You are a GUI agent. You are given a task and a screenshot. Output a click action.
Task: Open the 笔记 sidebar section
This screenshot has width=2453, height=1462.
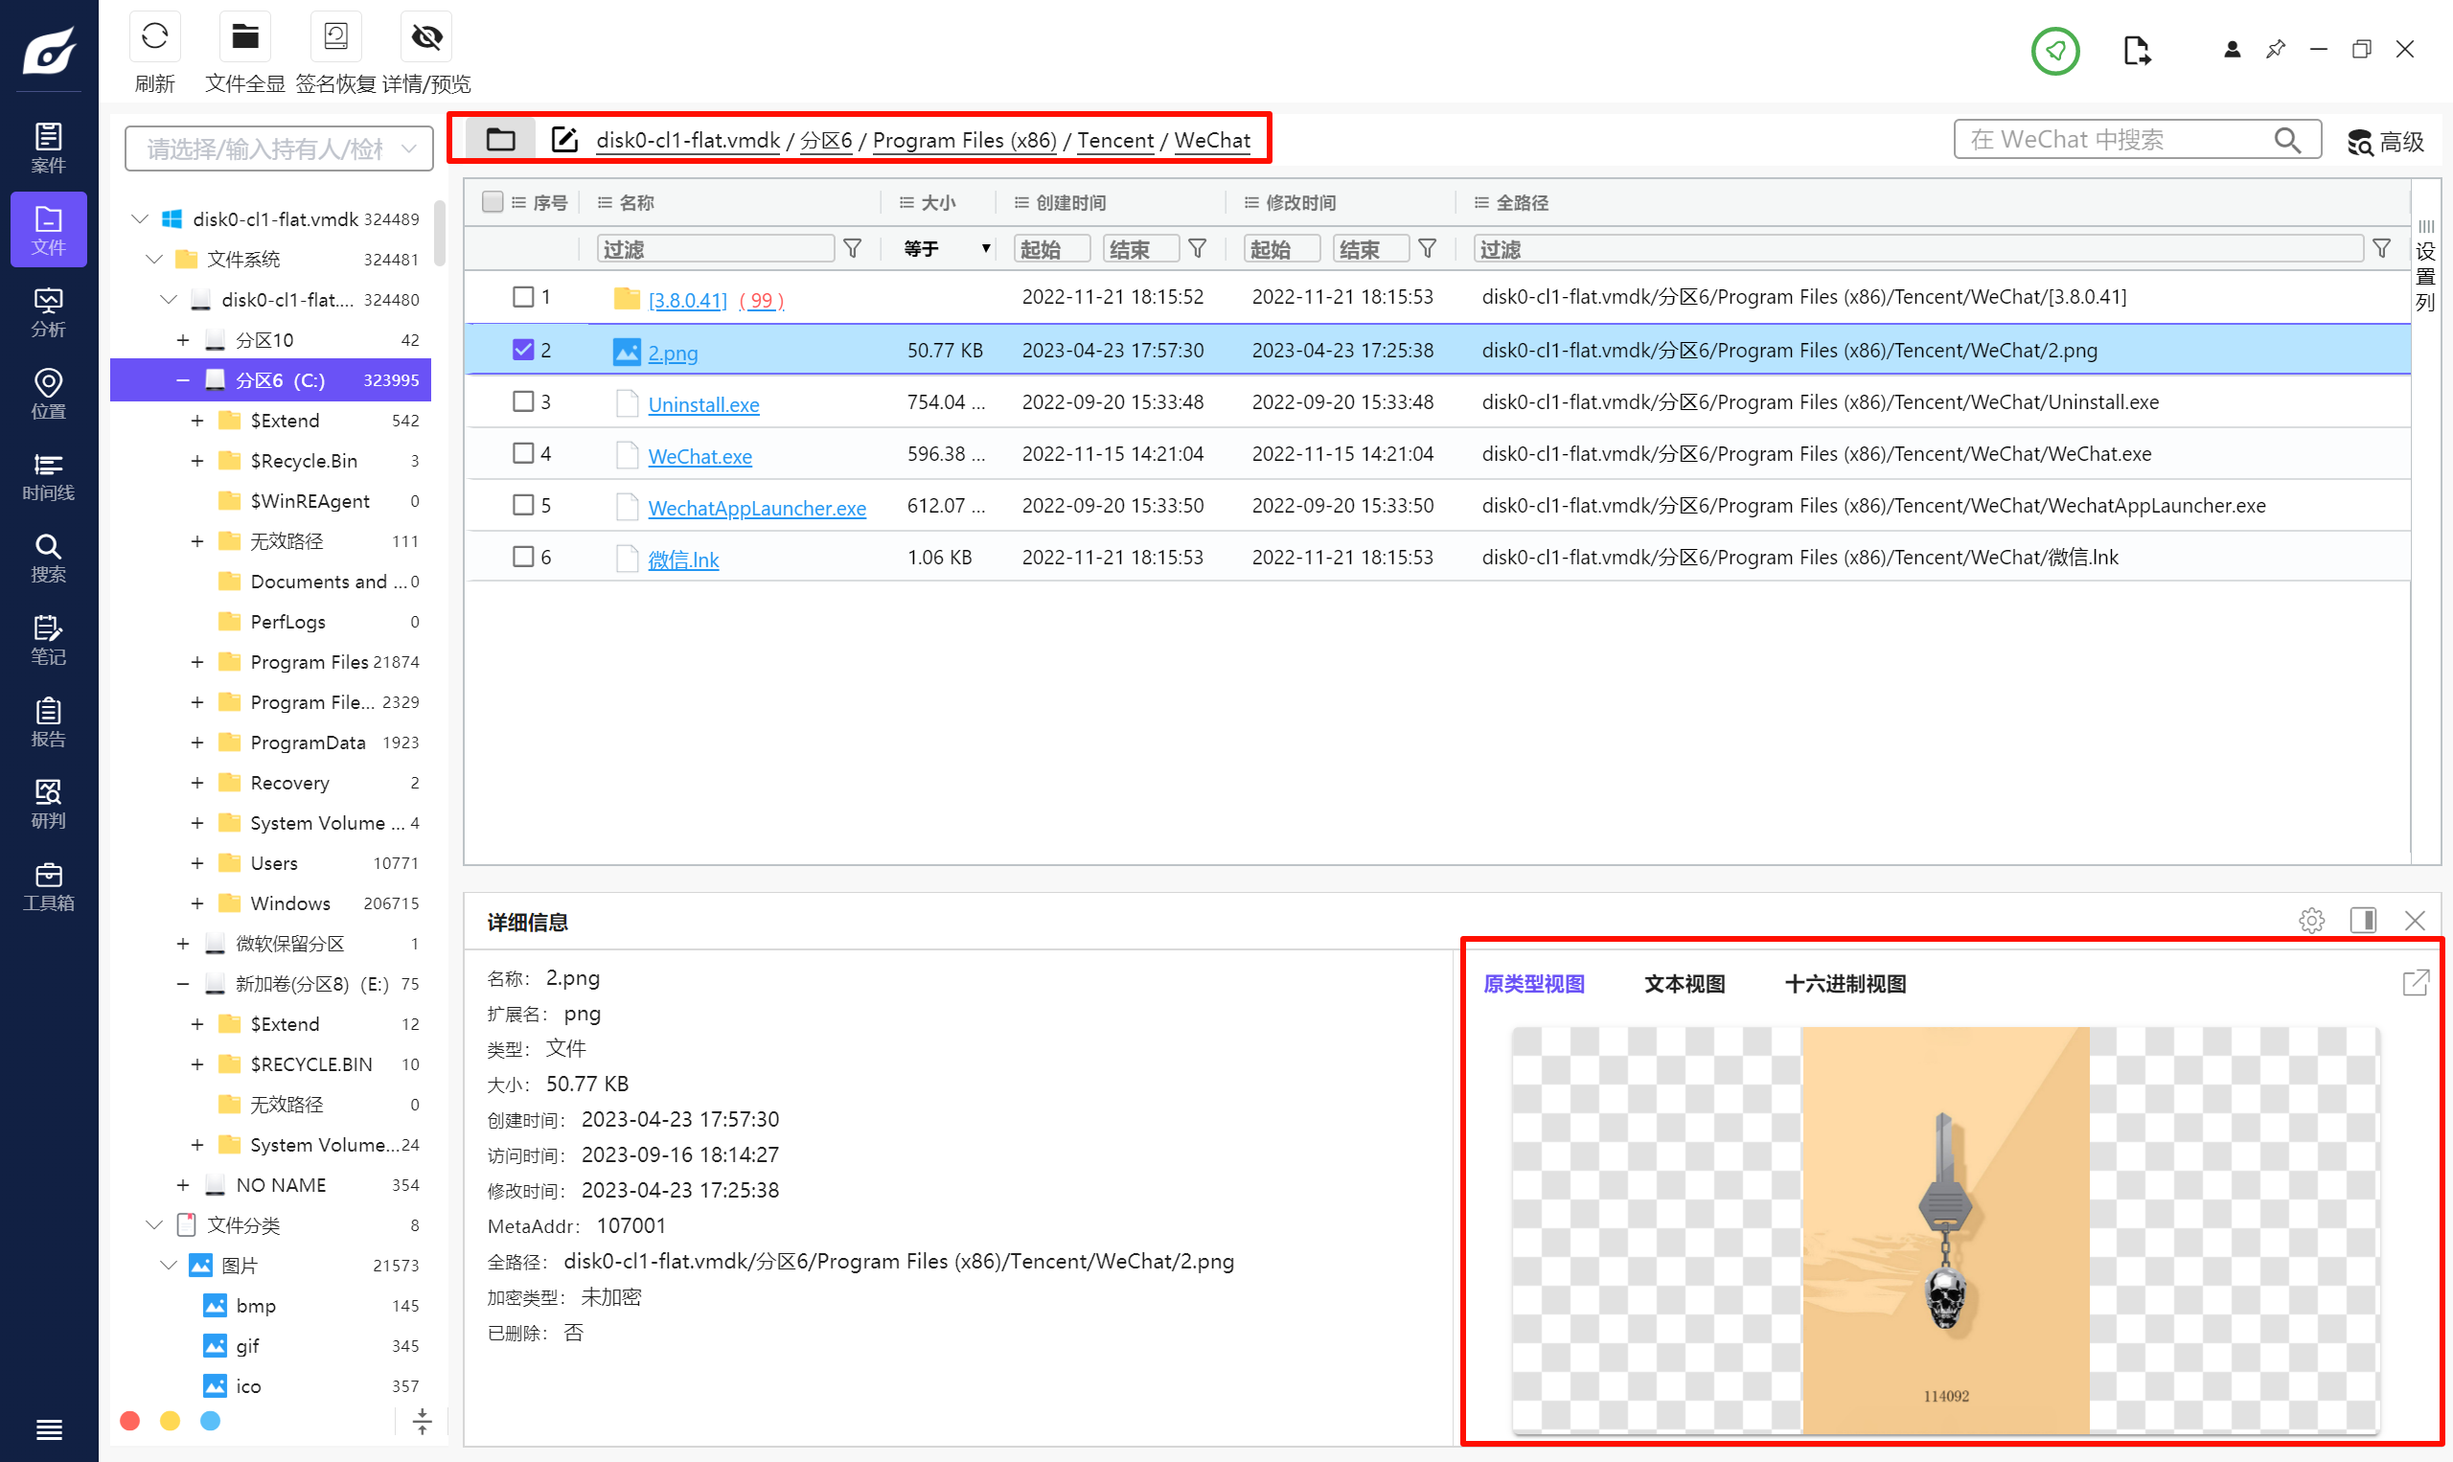pos(48,640)
